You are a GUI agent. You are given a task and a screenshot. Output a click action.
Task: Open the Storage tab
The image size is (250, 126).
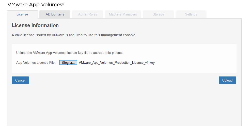point(158,14)
